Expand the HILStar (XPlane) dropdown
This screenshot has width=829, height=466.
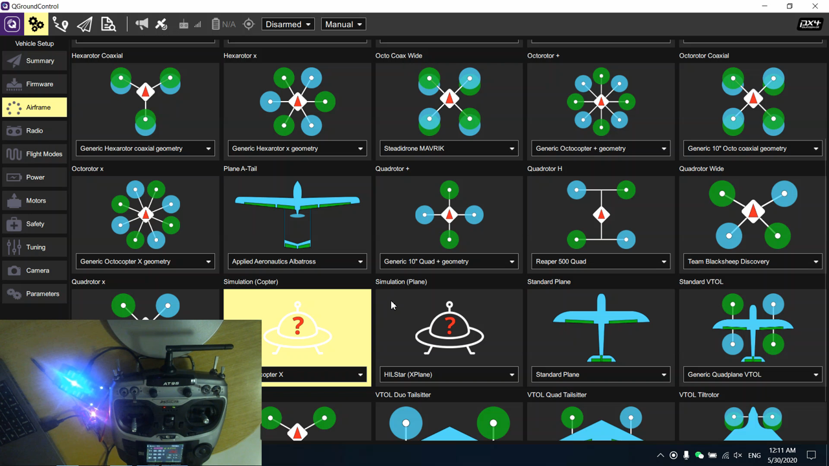(x=449, y=374)
